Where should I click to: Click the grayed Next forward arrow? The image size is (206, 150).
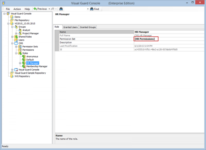53,9
